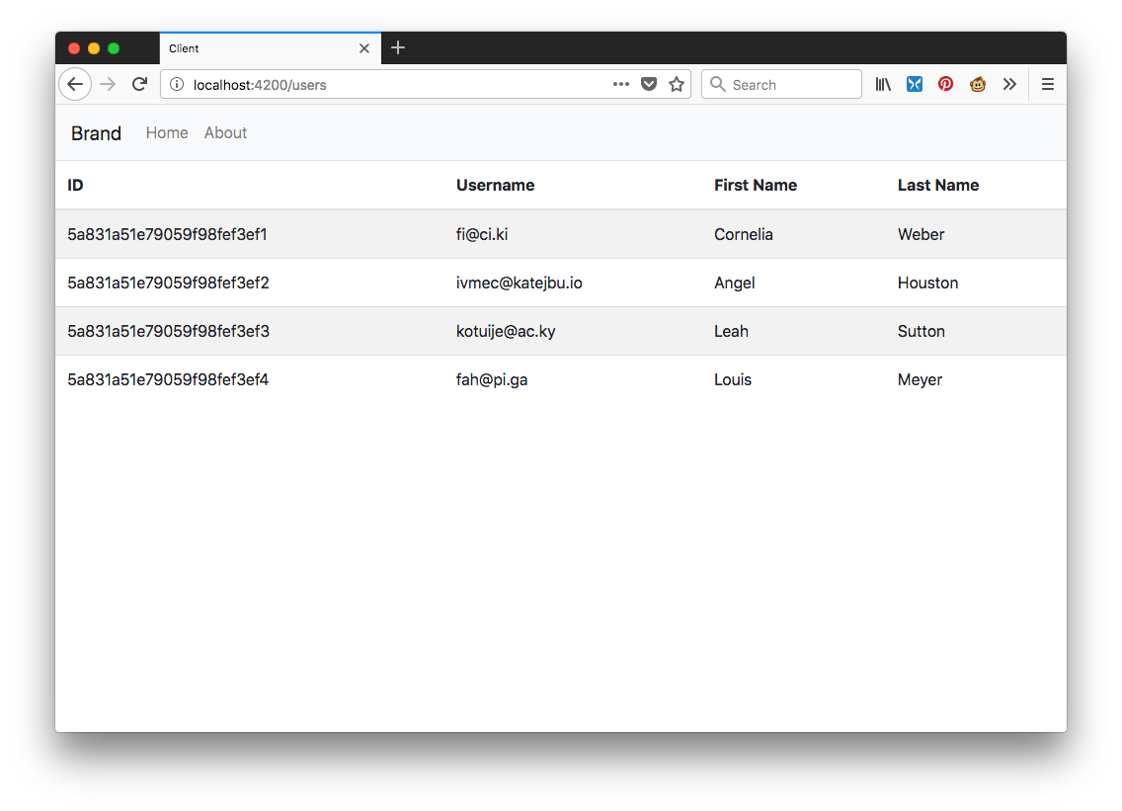
Task: Open the monkey face extension icon
Action: pyautogui.click(x=977, y=85)
